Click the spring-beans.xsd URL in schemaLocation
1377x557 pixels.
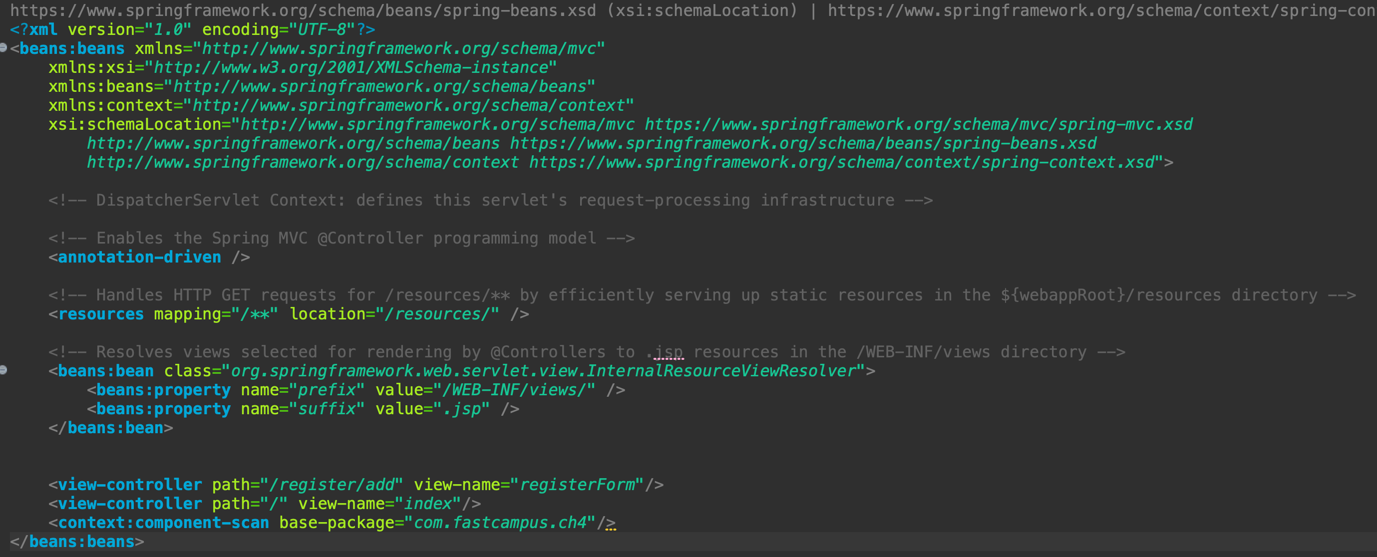(802, 143)
